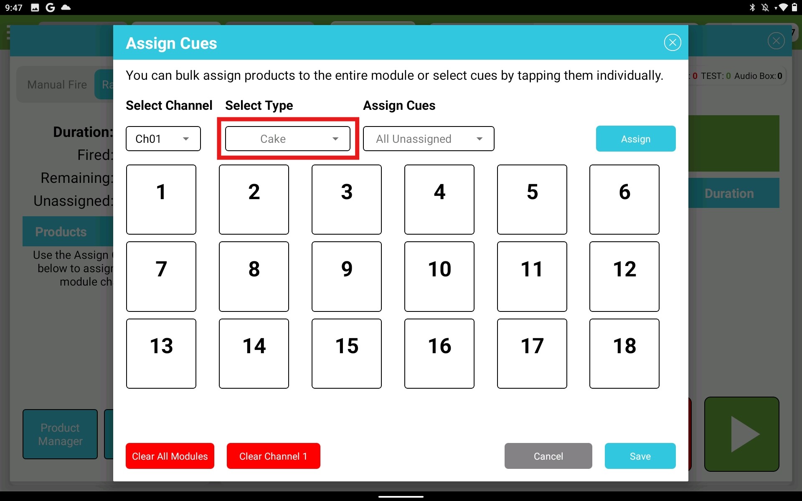Click the Duration button
Image resolution: width=802 pixels, height=501 pixels.
point(729,193)
